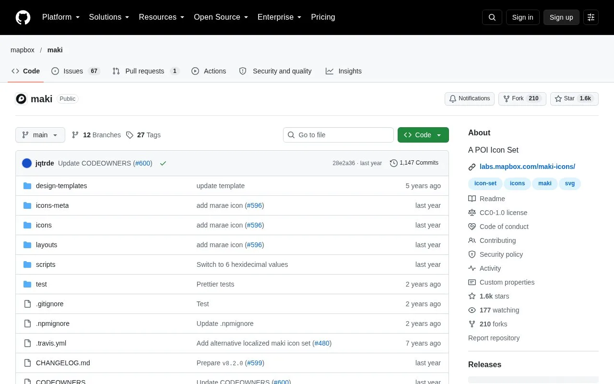Open the design-templates folder icon

coord(27,186)
